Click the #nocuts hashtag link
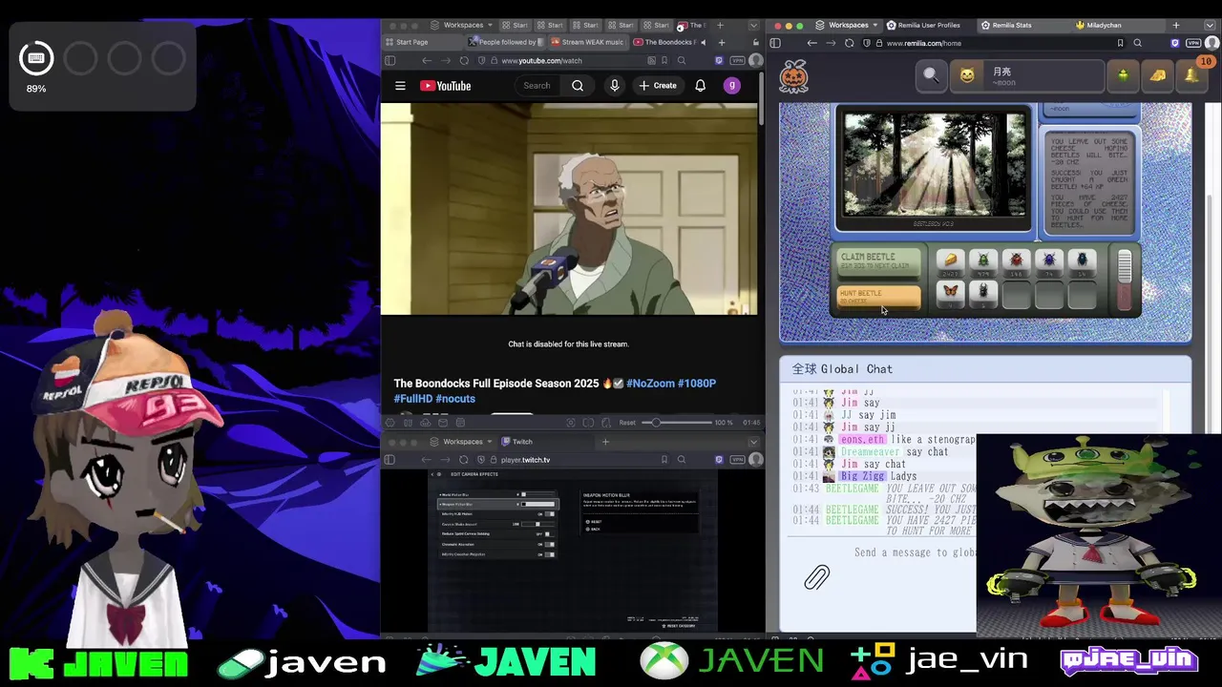 [x=455, y=399]
